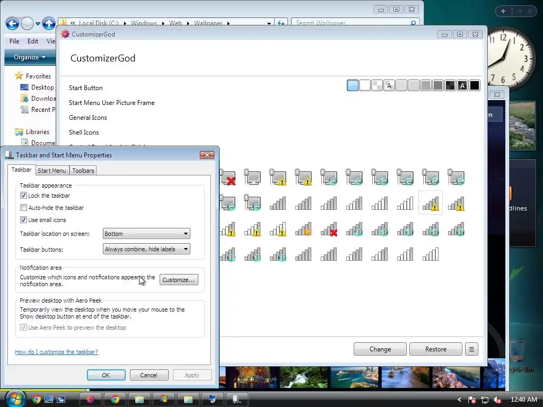The width and height of the screenshot is (543, 407).
Task: Select Shell Icons section
Action: point(84,132)
